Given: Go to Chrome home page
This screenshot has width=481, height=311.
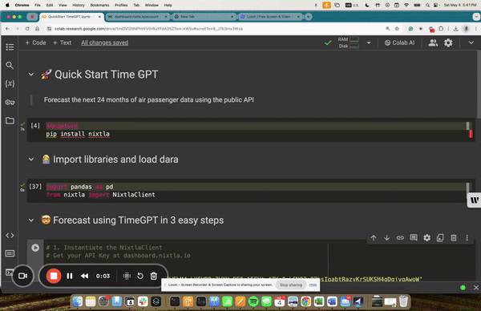Looking at the screenshot, I should pyautogui.click(x=37, y=29).
